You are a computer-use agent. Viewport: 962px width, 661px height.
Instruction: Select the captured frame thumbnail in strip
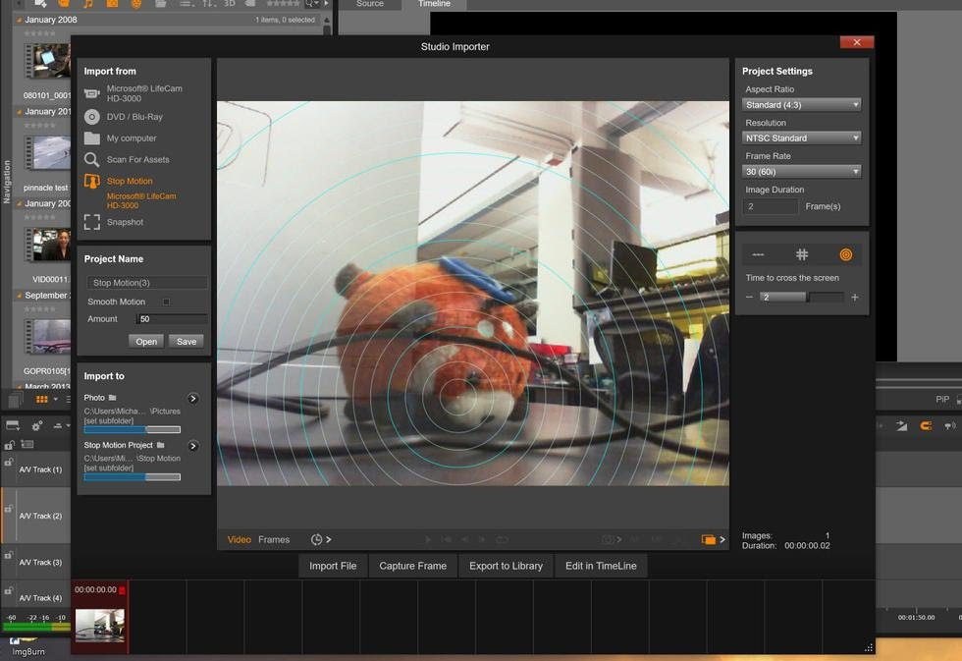pyautogui.click(x=100, y=626)
